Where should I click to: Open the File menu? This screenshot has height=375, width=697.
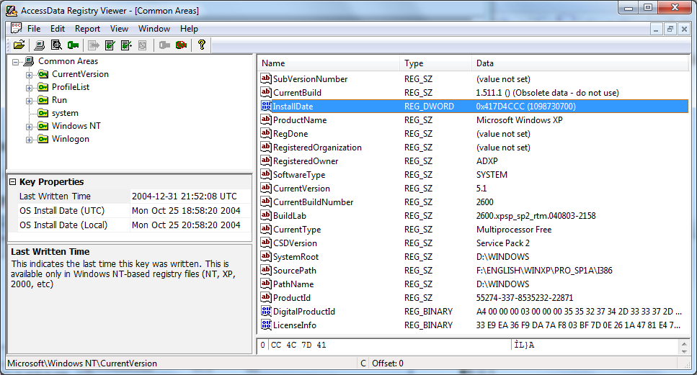click(34, 28)
